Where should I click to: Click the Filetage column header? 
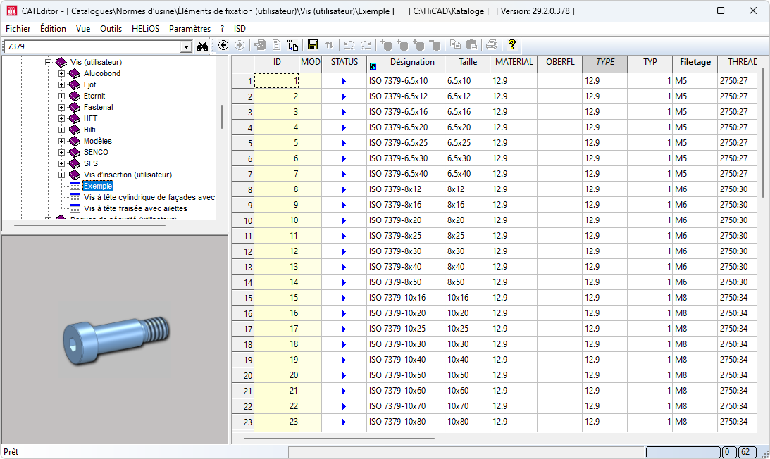(x=695, y=62)
